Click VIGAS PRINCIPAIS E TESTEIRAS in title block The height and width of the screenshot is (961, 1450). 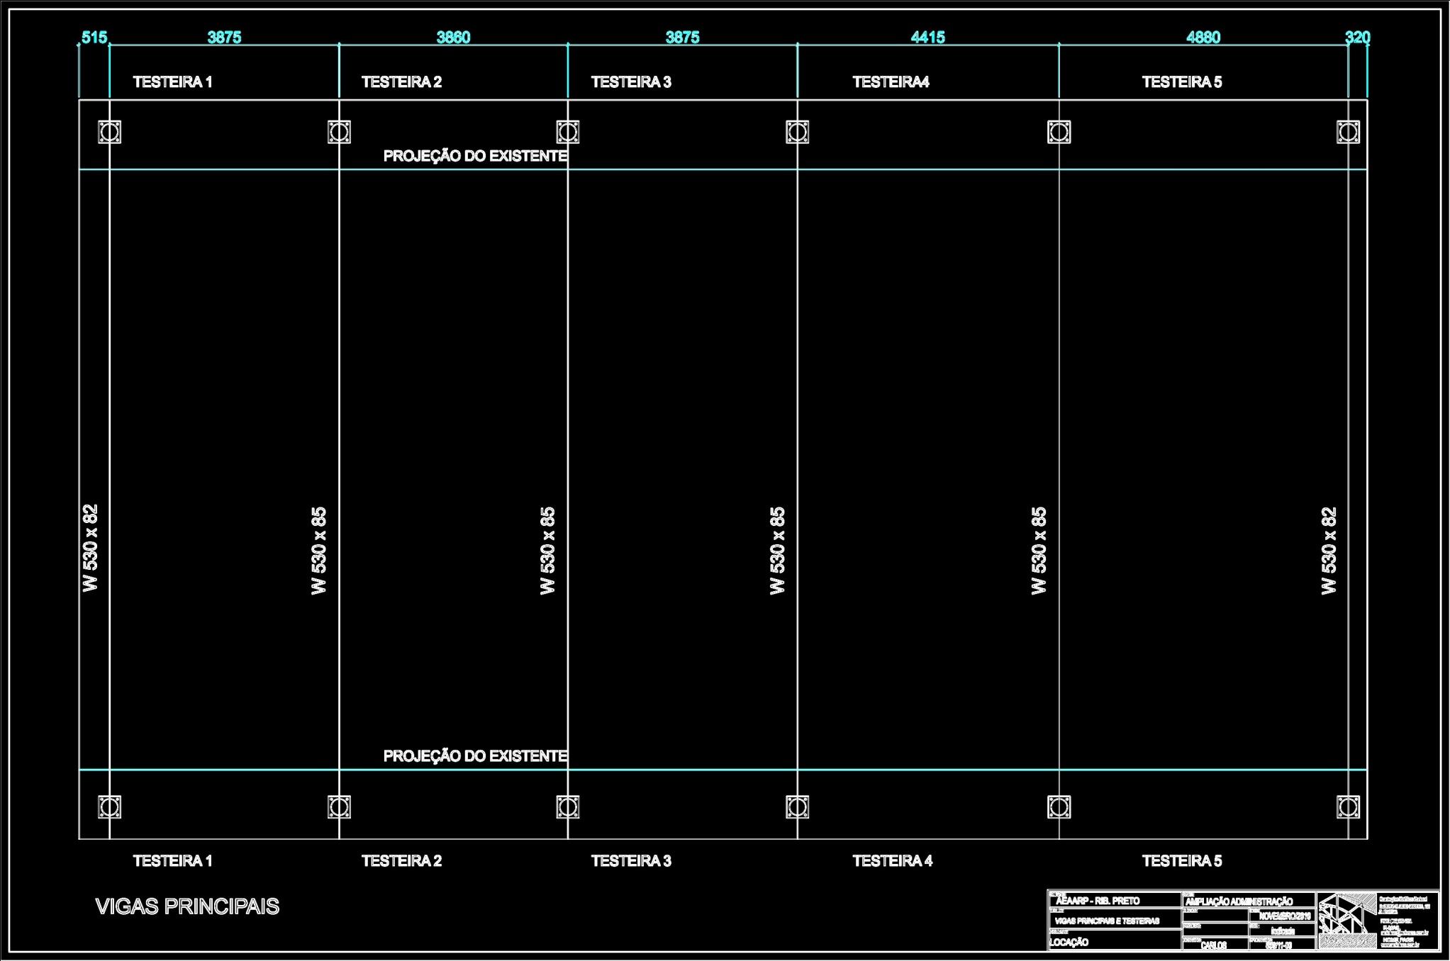tap(1107, 921)
